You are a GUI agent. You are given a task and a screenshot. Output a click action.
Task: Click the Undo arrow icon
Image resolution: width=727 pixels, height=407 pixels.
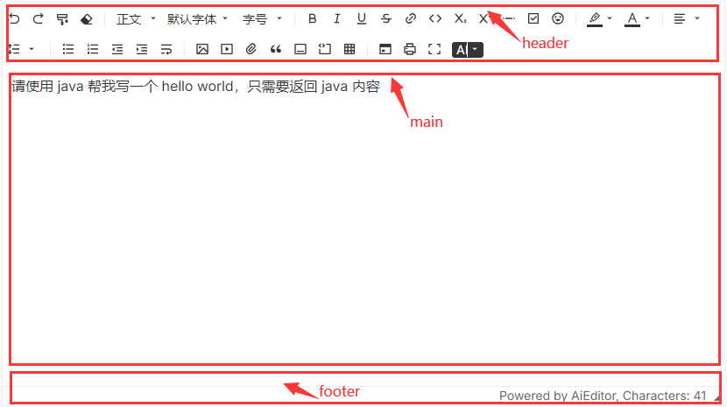tap(14, 19)
